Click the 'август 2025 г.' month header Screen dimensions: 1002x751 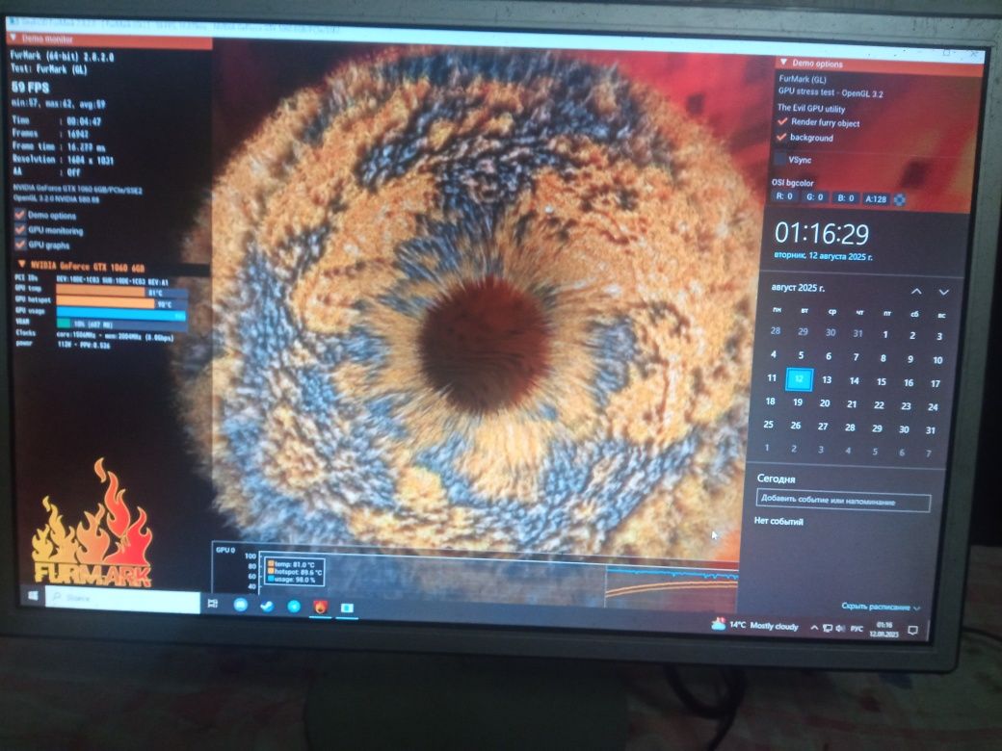pyautogui.click(x=798, y=287)
